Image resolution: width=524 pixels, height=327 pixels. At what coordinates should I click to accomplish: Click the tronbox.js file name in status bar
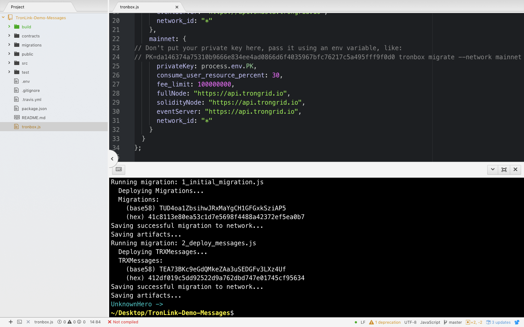pos(44,322)
